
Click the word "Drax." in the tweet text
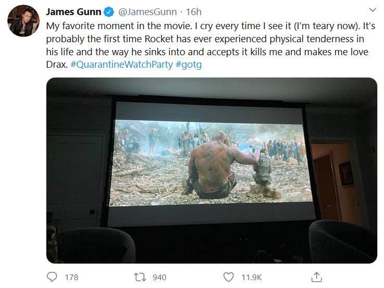coord(56,66)
